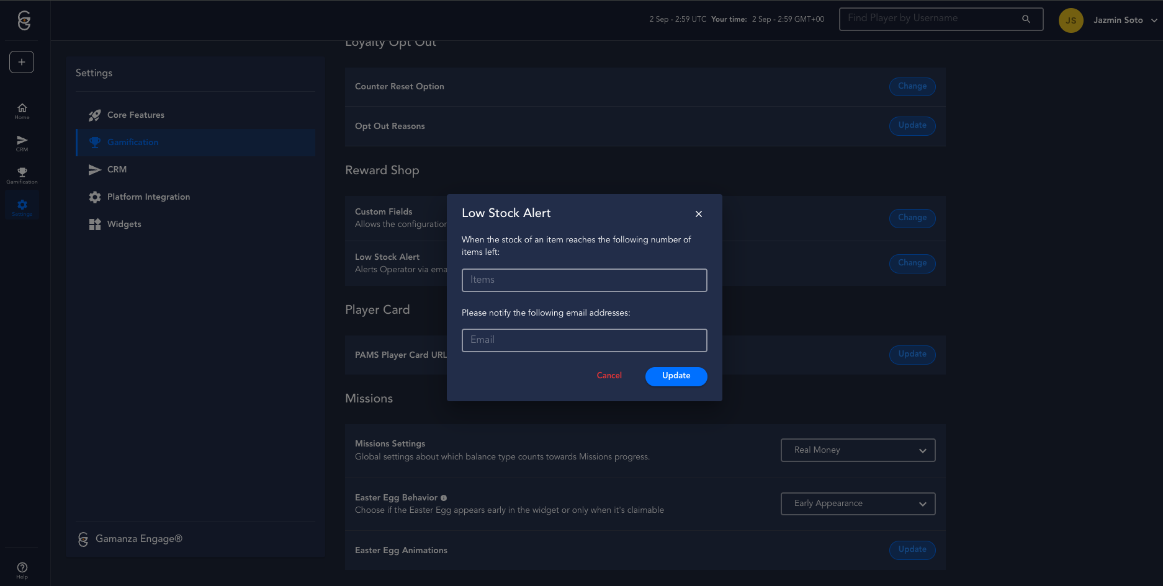
Task: Open the Real Money dropdown
Action: click(858, 450)
